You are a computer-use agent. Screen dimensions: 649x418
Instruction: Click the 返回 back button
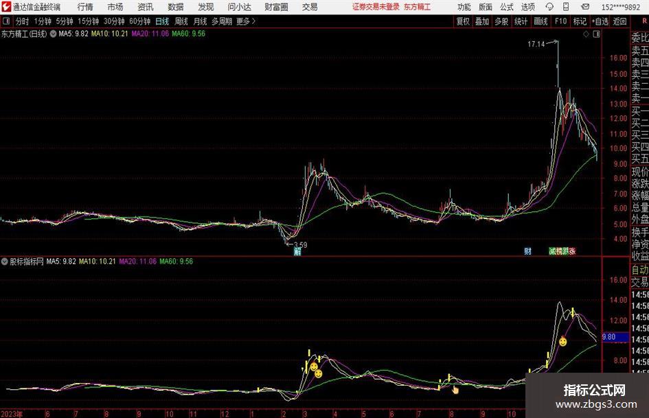click(x=619, y=21)
